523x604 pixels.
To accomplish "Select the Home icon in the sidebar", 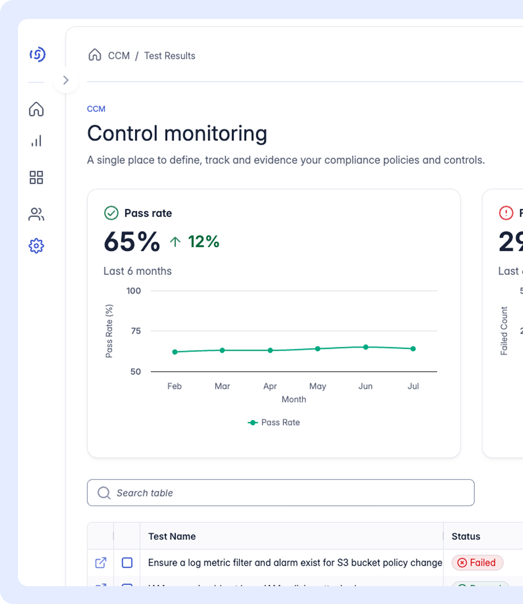I will 36,110.
